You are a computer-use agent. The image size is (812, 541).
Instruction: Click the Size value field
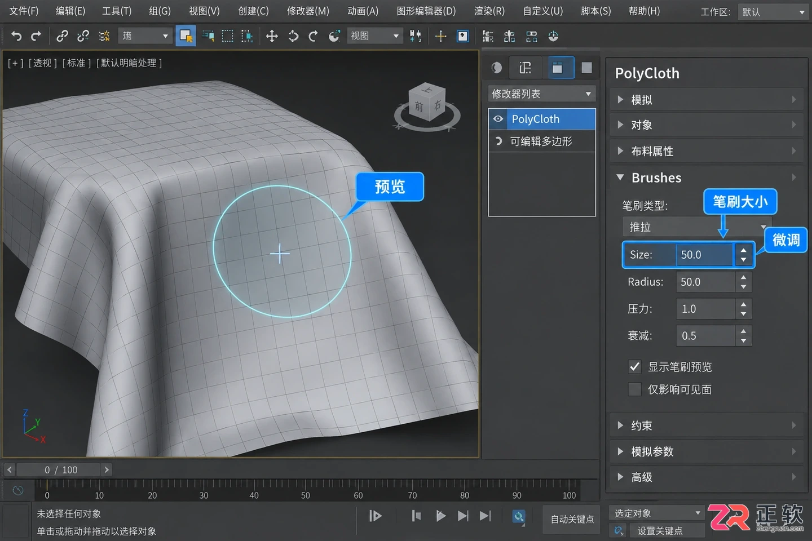click(704, 255)
